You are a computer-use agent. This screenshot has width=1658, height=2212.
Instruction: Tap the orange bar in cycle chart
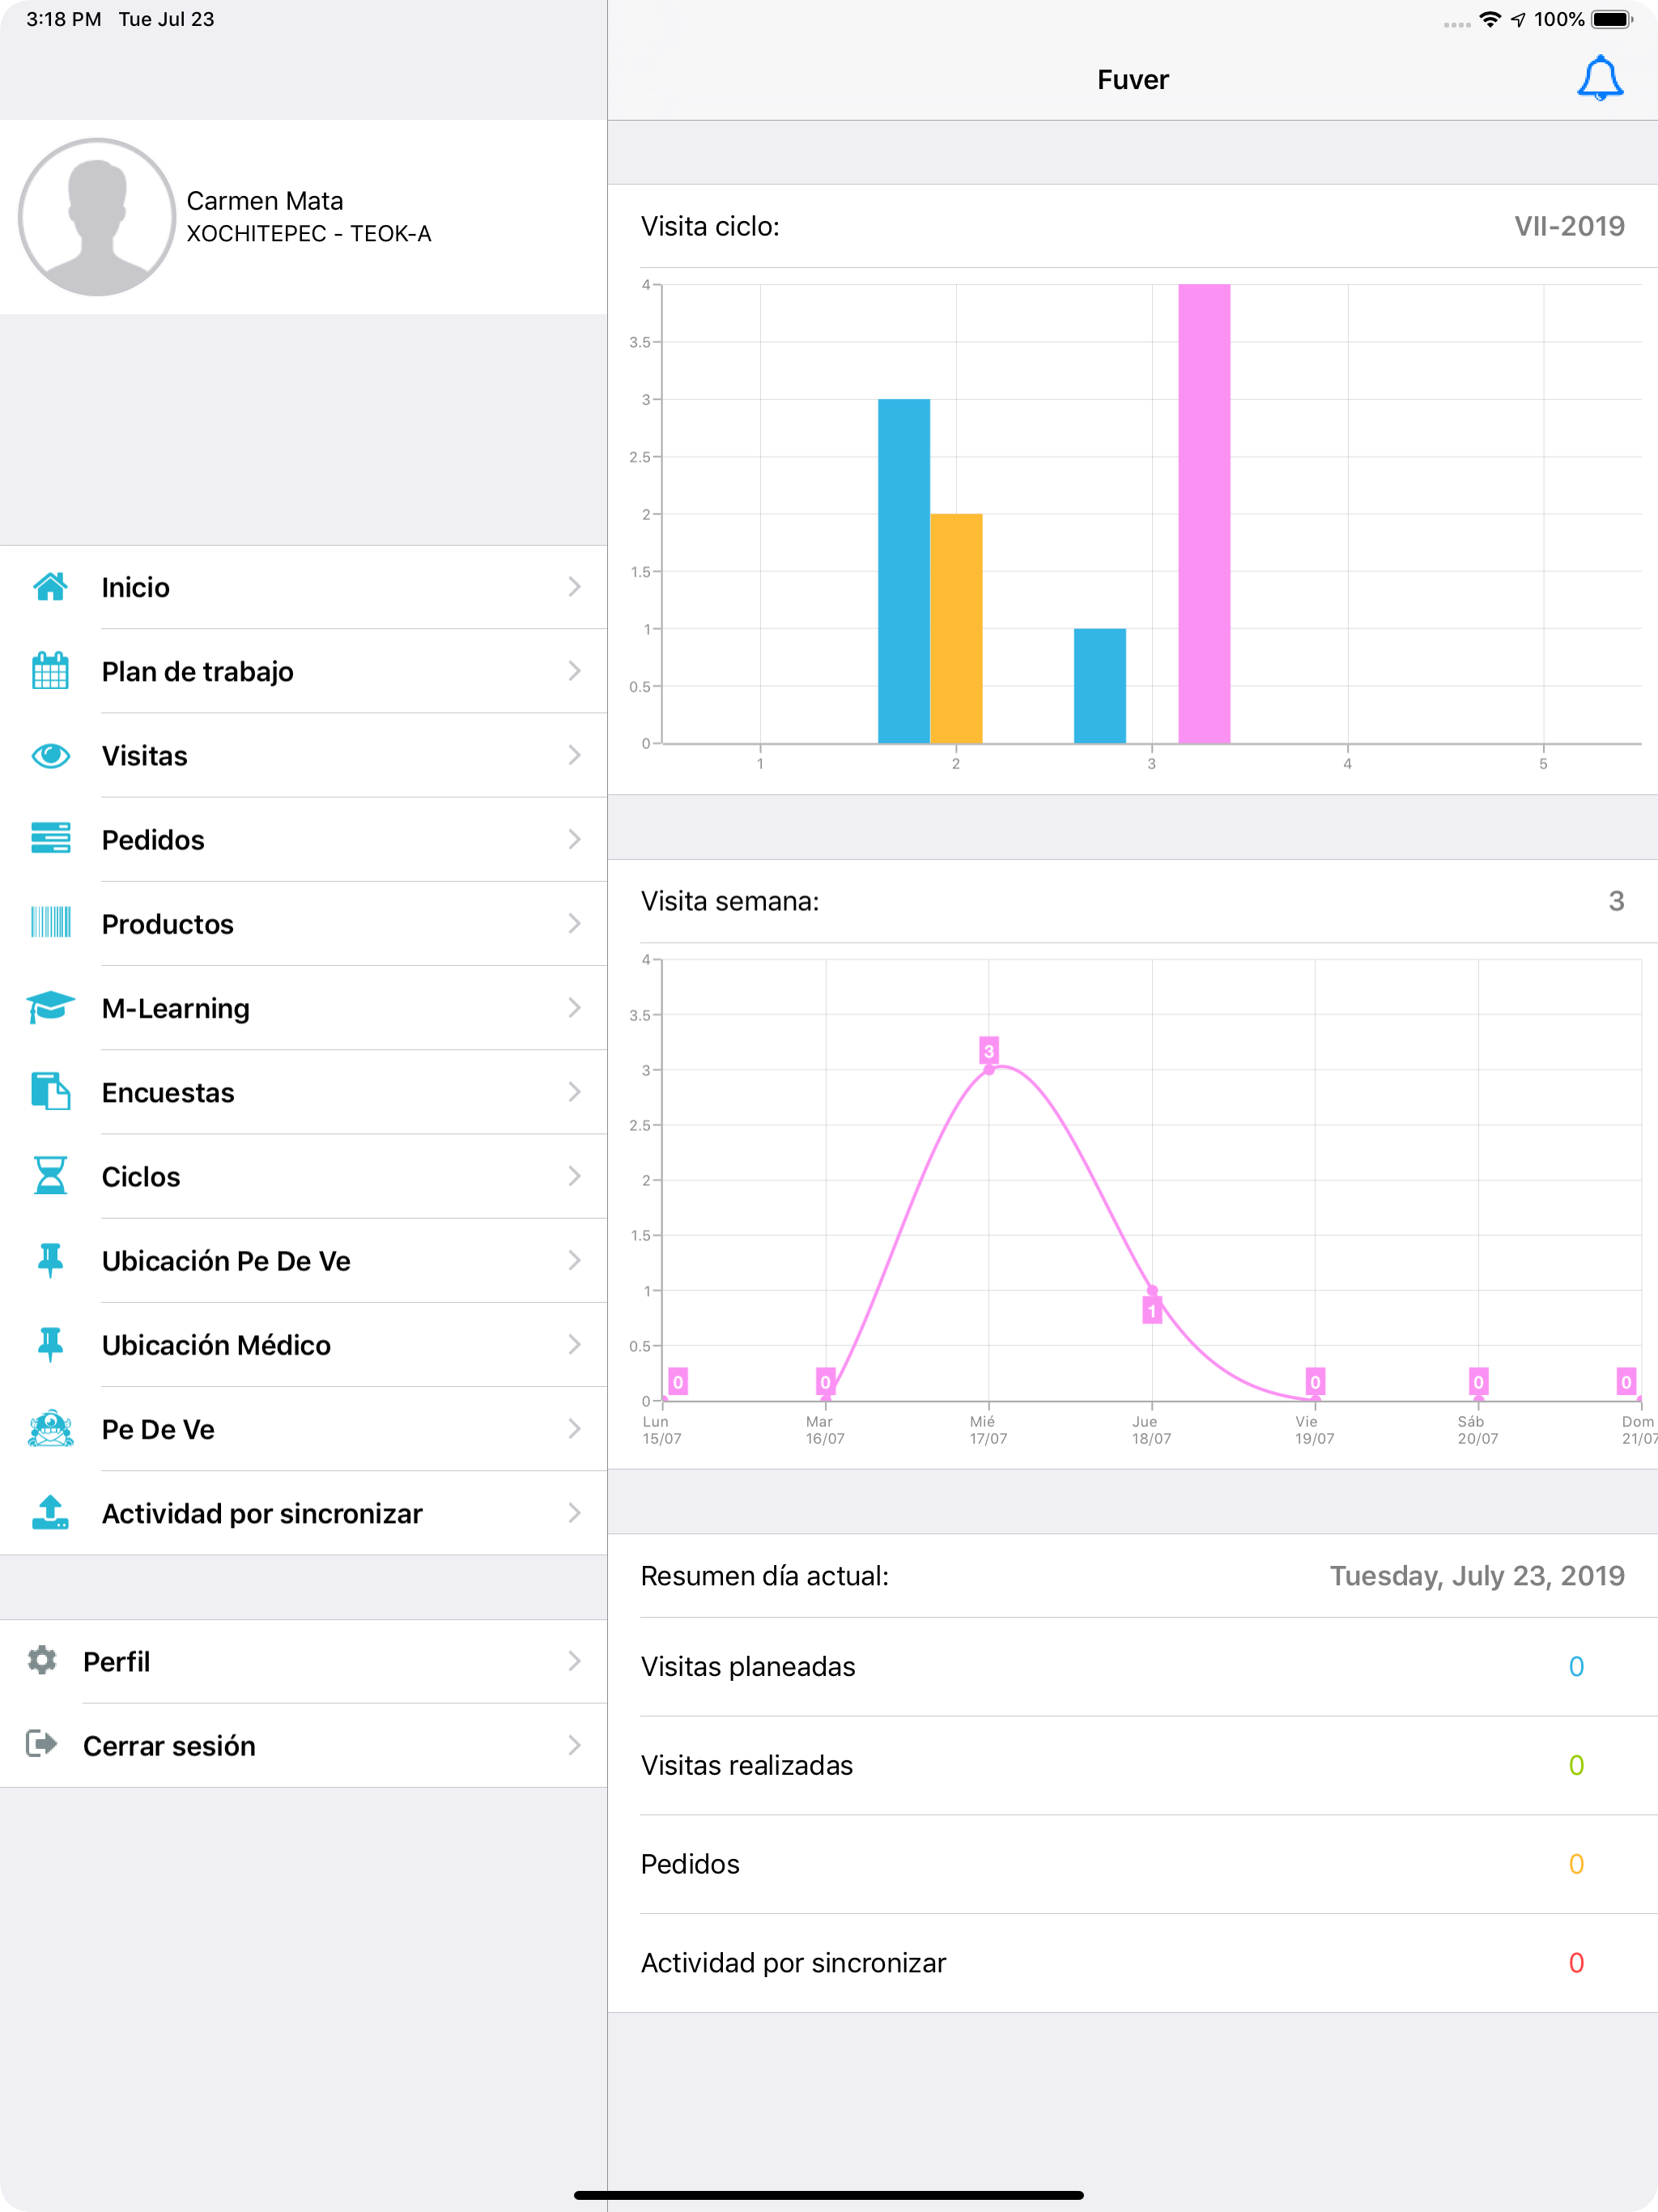[x=956, y=629]
